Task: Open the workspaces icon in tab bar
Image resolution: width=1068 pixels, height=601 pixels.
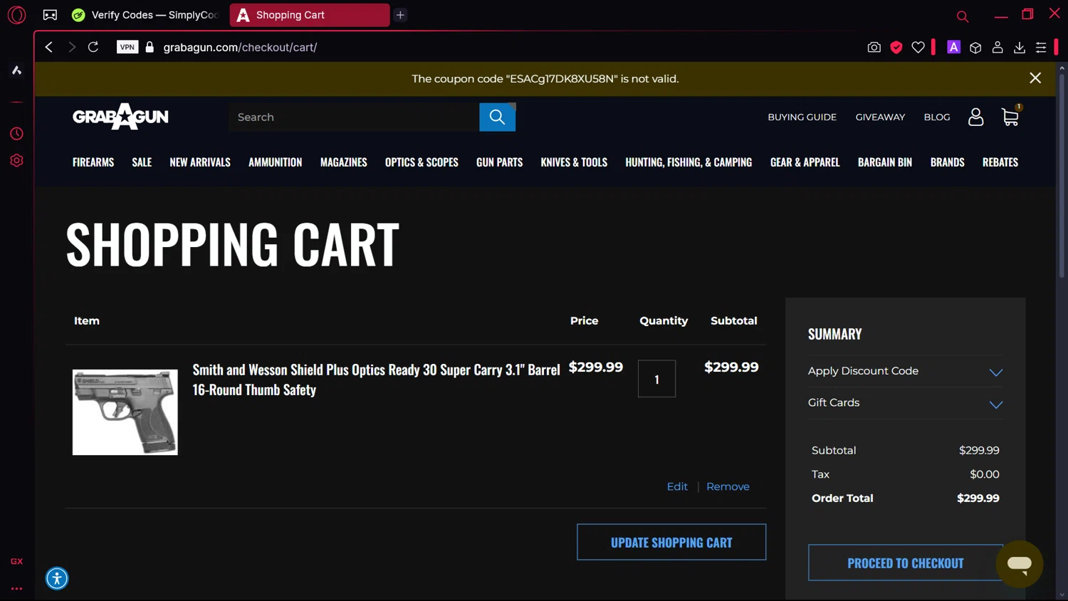Action: pyautogui.click(x=50, y=15)
